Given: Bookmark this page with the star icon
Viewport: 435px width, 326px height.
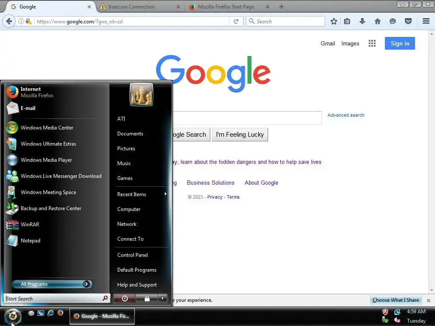Looking at the screenshot, I should click(334, 21).
